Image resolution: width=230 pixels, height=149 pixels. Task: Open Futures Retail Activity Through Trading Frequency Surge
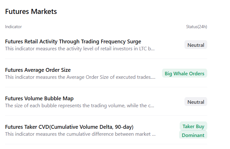[x=73, y=41]
